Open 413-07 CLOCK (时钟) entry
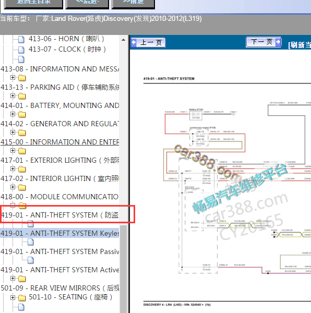Viewport: 311px width, 313px height. pos(67,49)
